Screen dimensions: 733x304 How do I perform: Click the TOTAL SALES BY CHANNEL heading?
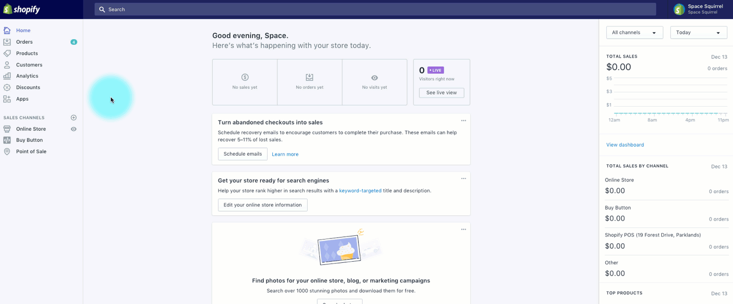(x=637, y=166)
